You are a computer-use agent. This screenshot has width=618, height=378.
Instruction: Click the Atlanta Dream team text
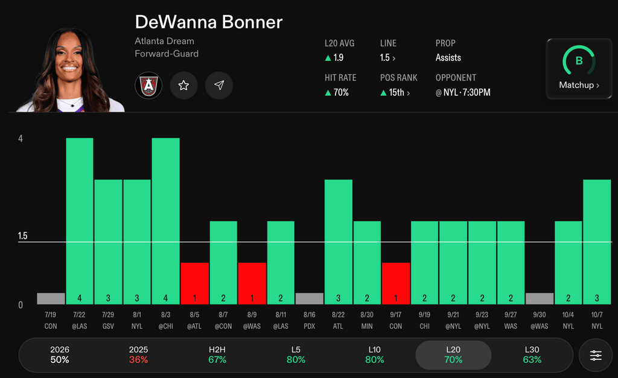tap(164, 41)
